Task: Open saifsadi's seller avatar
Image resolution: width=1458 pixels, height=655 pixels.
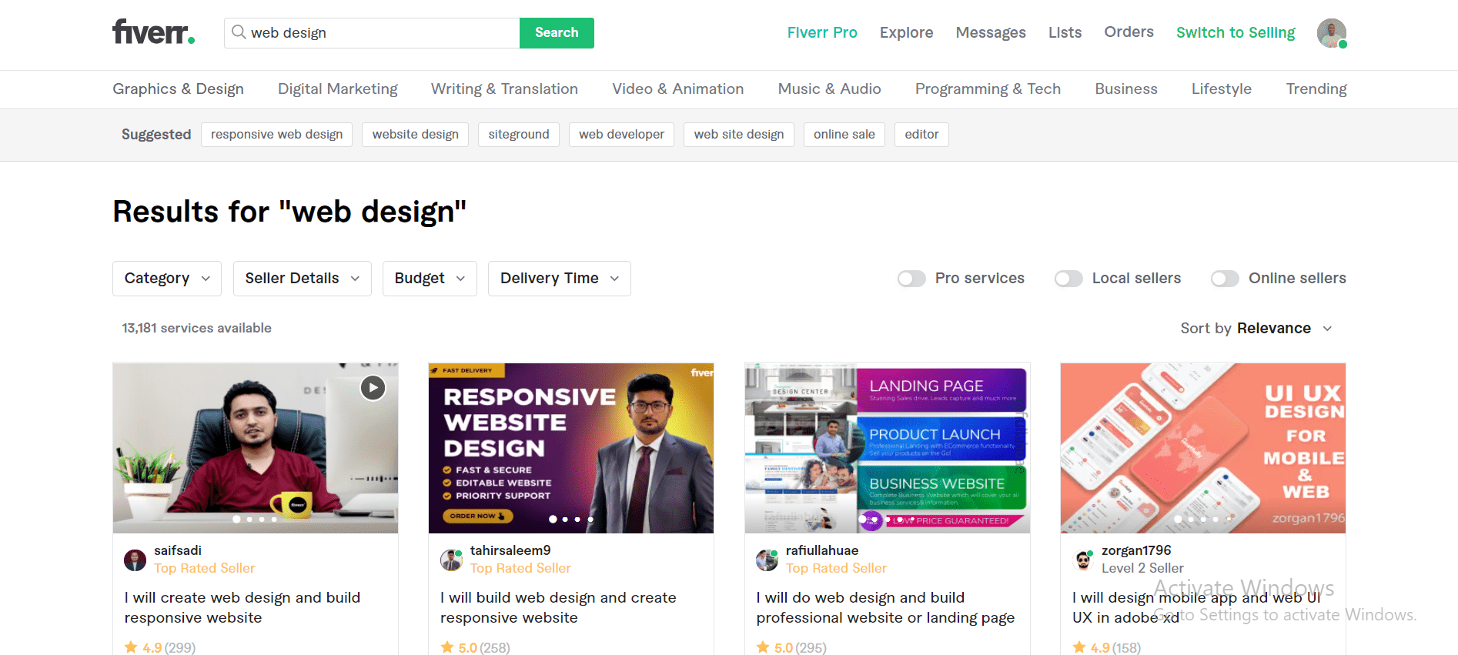Action: click(x=135, y=560)
